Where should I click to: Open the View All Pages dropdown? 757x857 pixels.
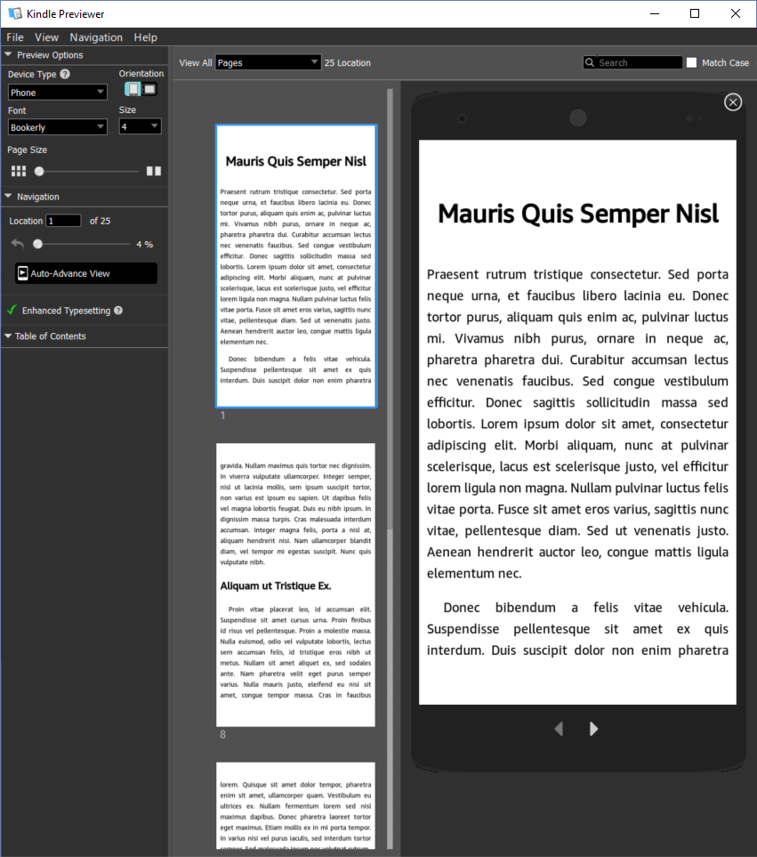pos(268,63)
